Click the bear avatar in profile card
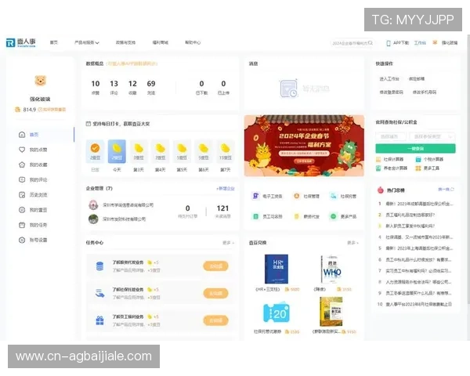This screenshot has height=376, width=470. pyautogui.click(x=41, y=81)
